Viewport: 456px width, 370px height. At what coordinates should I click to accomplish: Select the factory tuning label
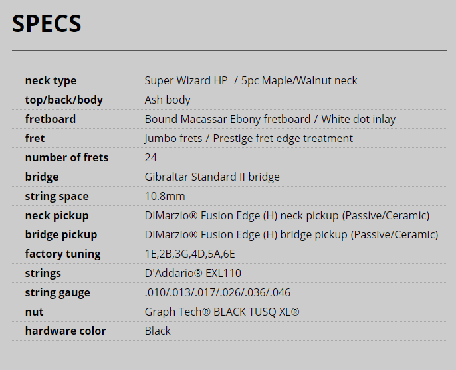pos(62,254)
